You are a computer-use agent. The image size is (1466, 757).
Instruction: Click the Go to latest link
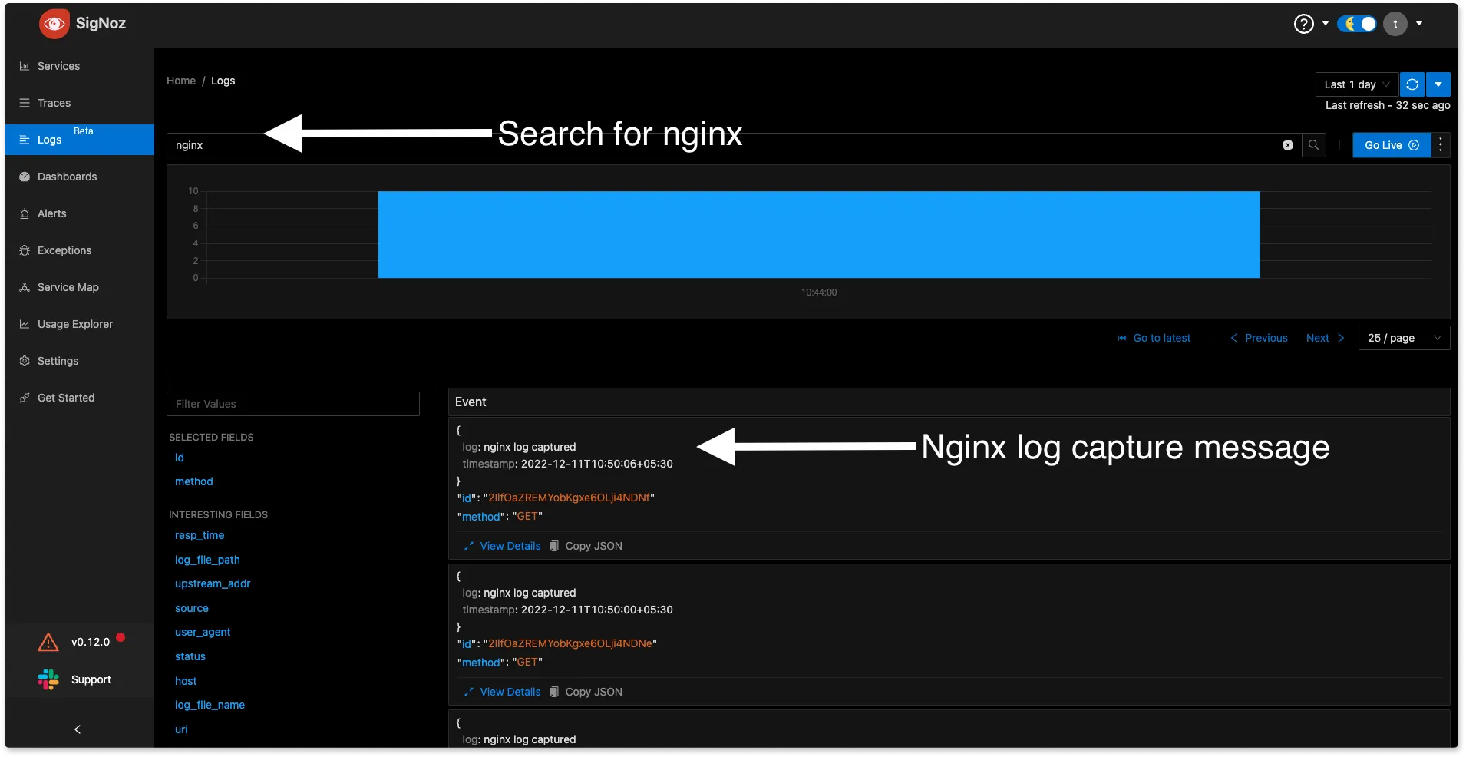(x=1154, y=338)
